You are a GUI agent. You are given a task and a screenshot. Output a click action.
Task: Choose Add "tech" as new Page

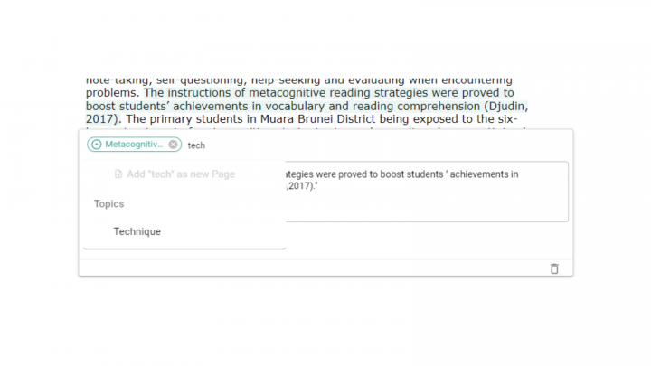pos(181,174)
